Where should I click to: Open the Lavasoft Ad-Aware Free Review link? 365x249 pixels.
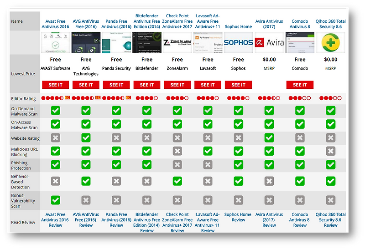tap(208, 222)
